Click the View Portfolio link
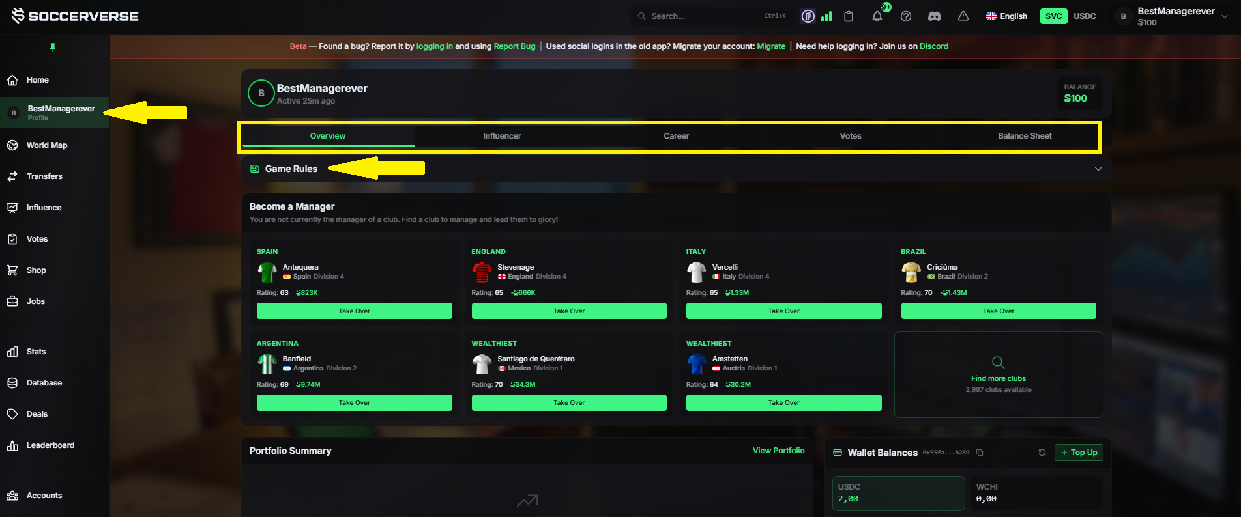This screenshot has width=1241, height=517. [778, 451]
